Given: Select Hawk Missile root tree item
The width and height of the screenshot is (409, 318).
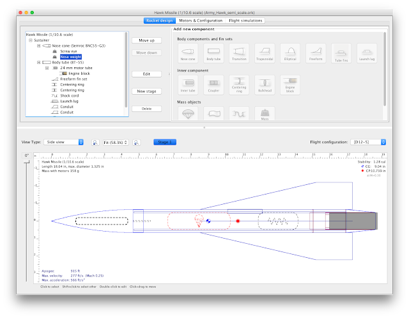Looking at the screenshot, I should [49, 35].
